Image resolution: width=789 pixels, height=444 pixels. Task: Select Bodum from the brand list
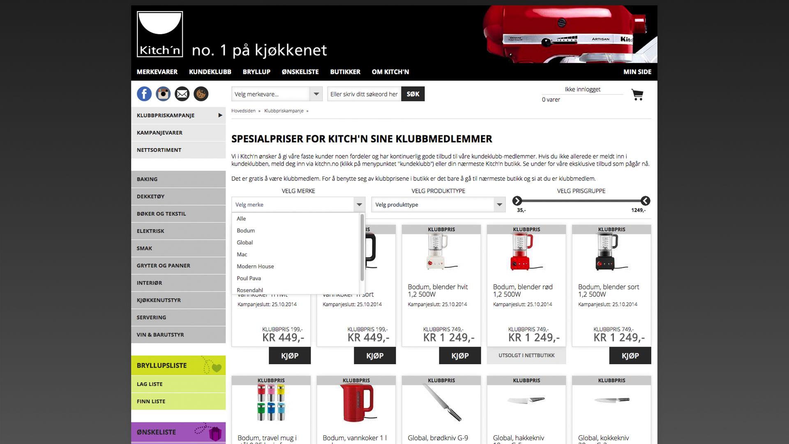tap(246, 231)
